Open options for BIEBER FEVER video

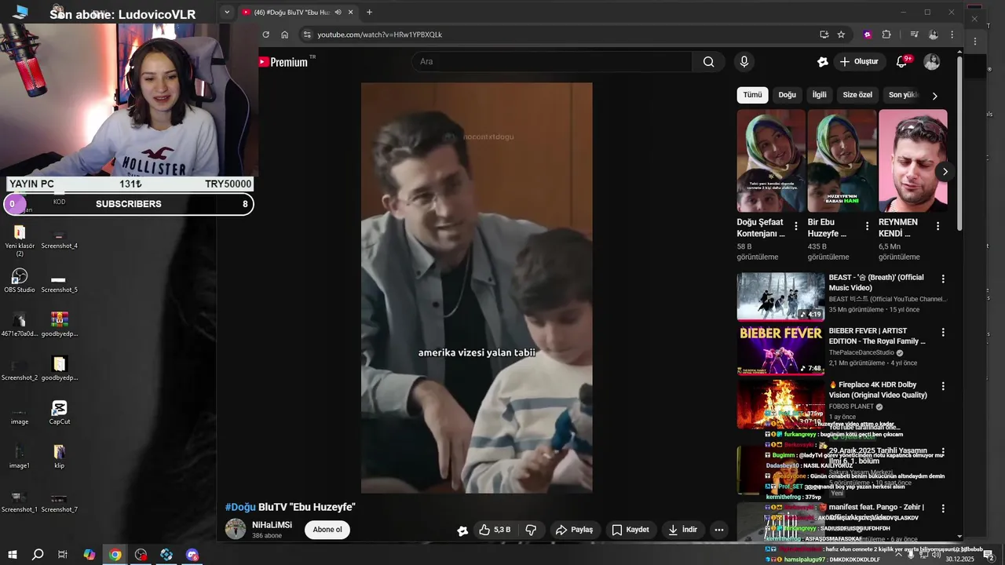click(x=943, y=333)
